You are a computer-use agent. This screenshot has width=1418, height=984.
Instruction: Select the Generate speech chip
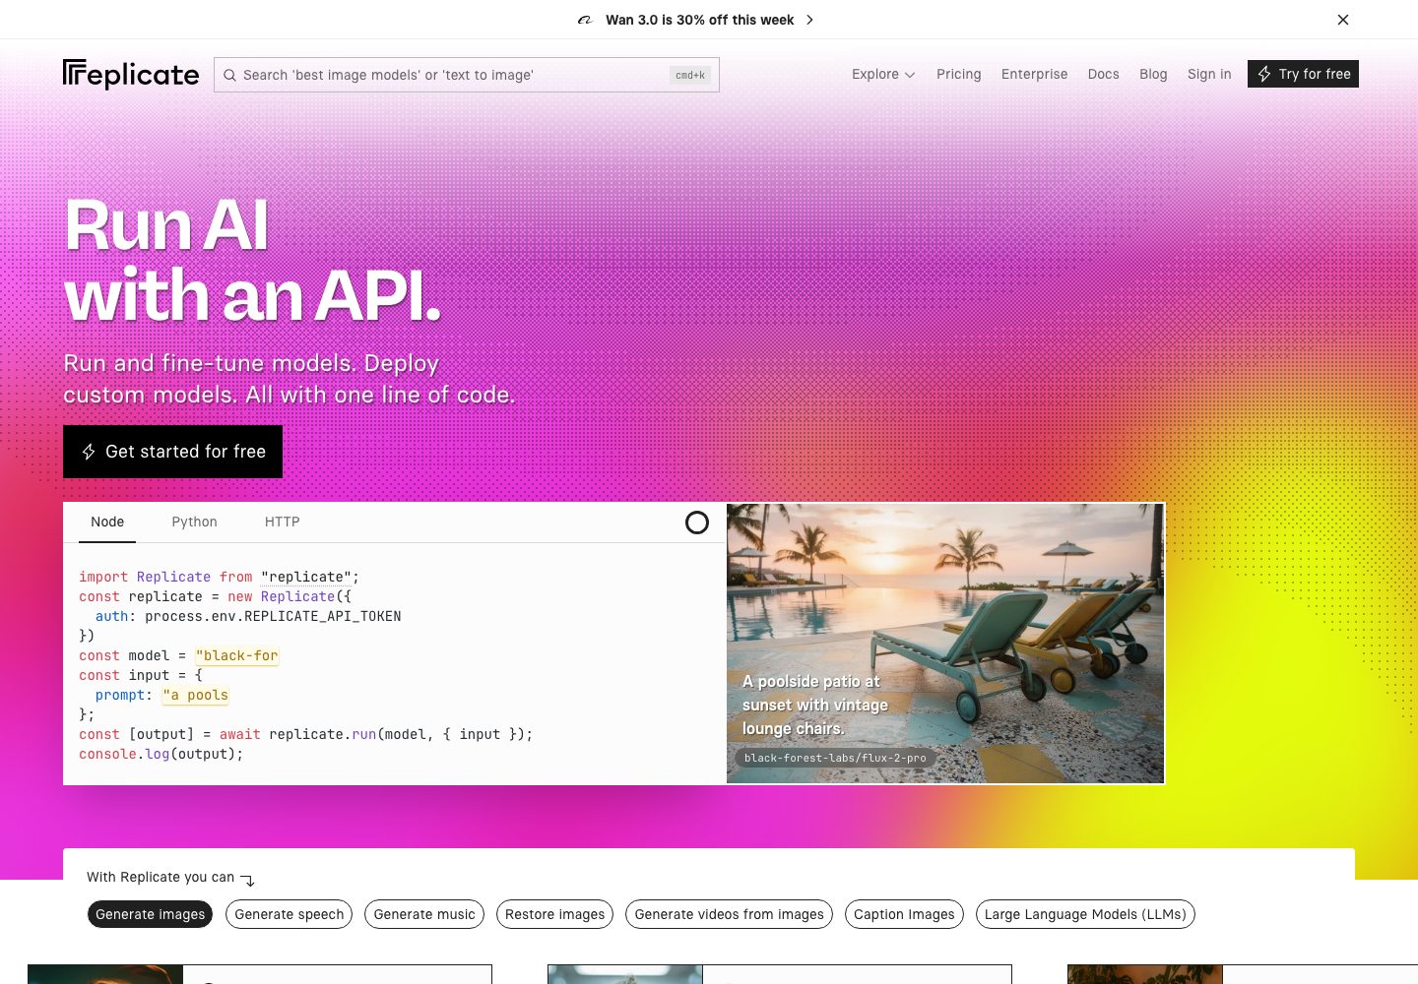[290, 914]
